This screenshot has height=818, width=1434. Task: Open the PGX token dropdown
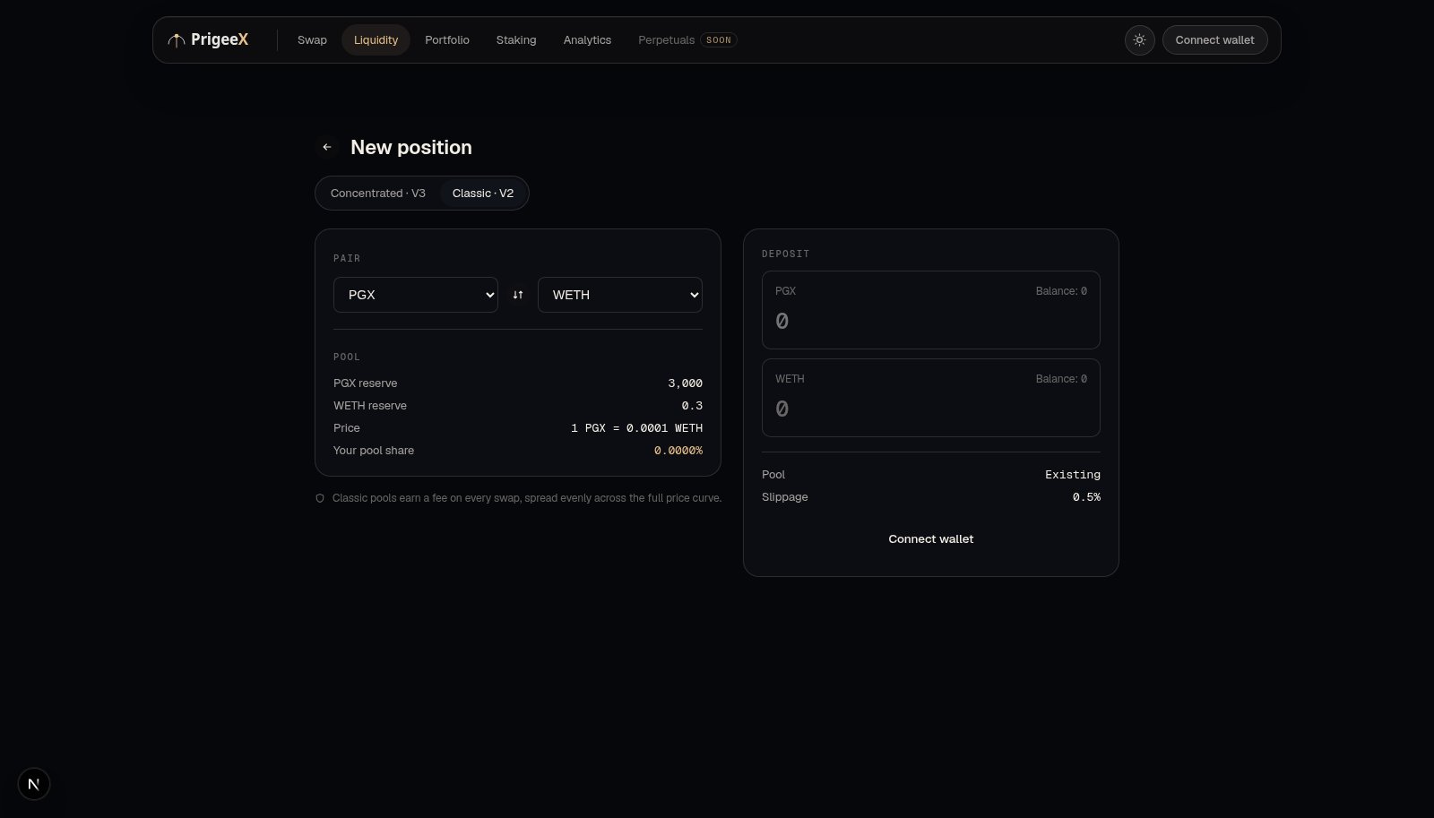[416, 295]
